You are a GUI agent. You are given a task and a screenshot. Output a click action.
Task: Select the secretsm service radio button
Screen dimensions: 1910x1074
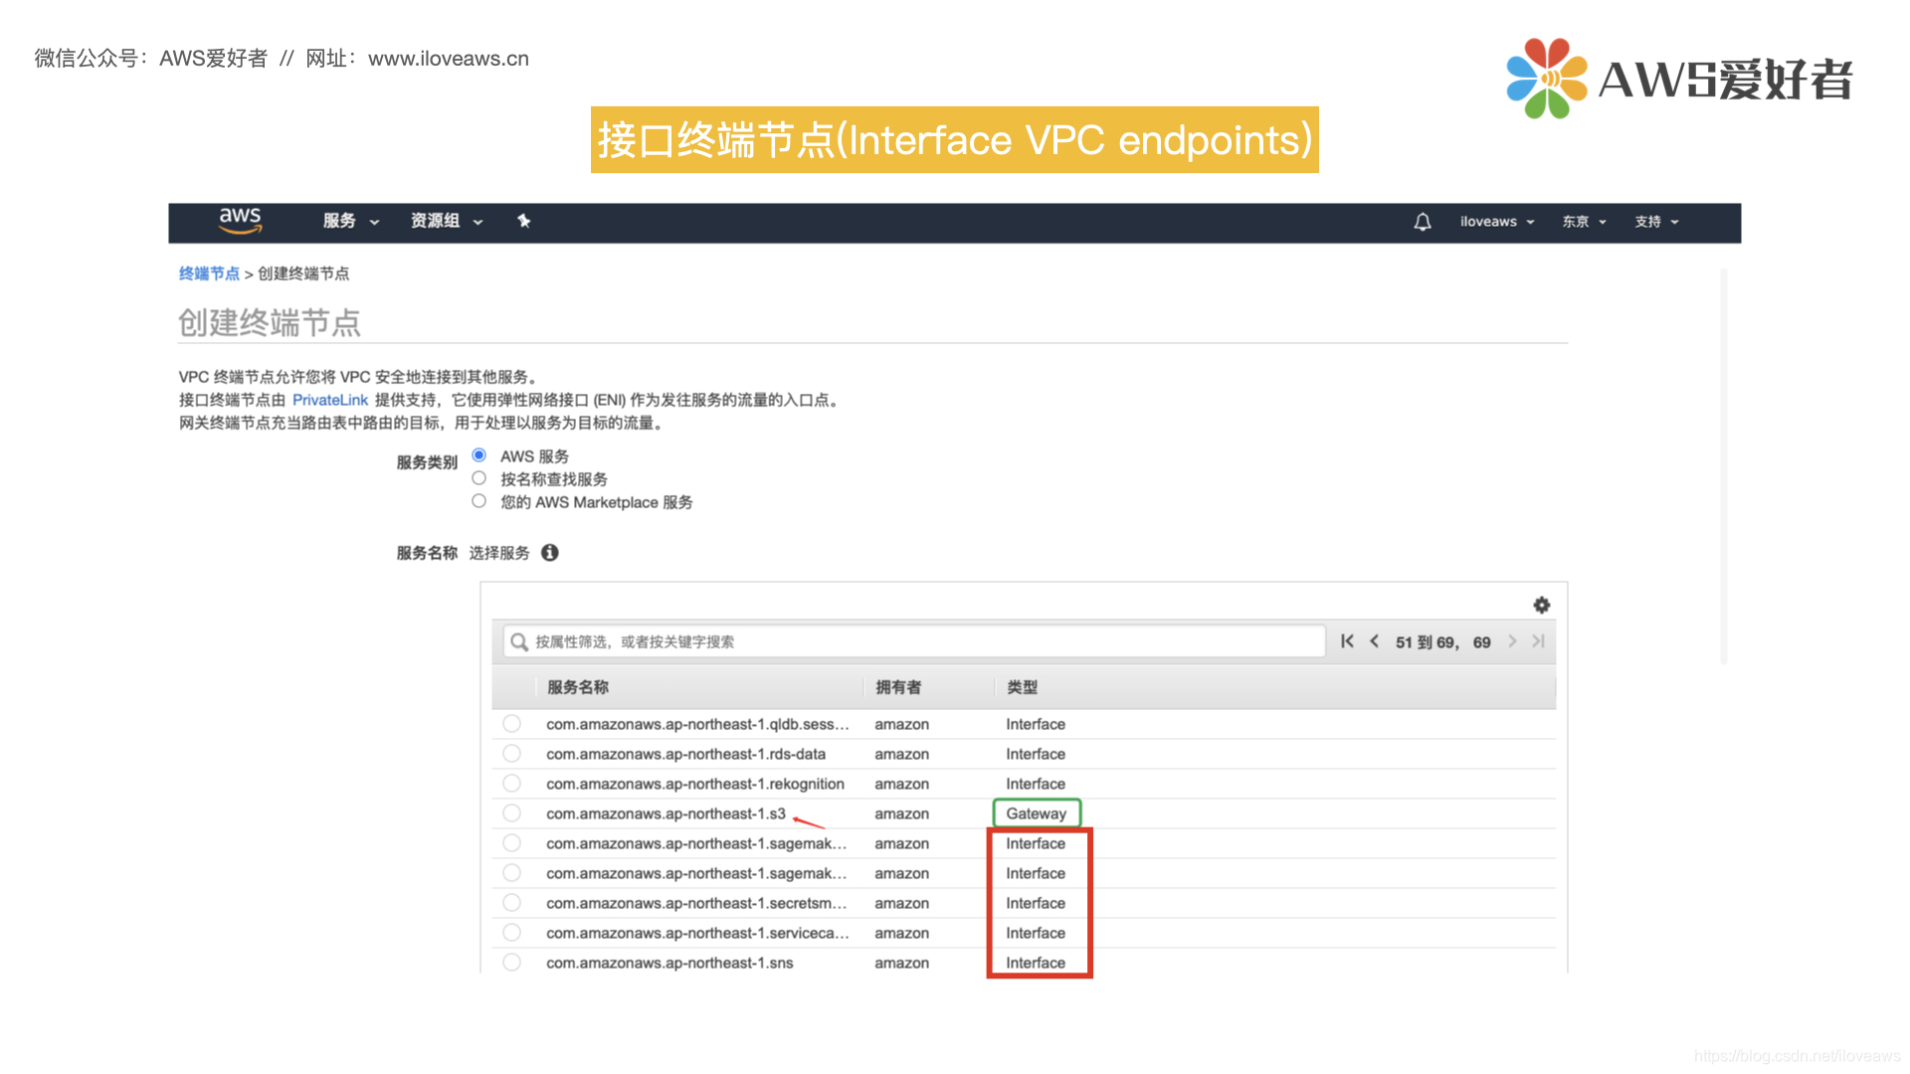pyautogui.click(x=511, y=903)
